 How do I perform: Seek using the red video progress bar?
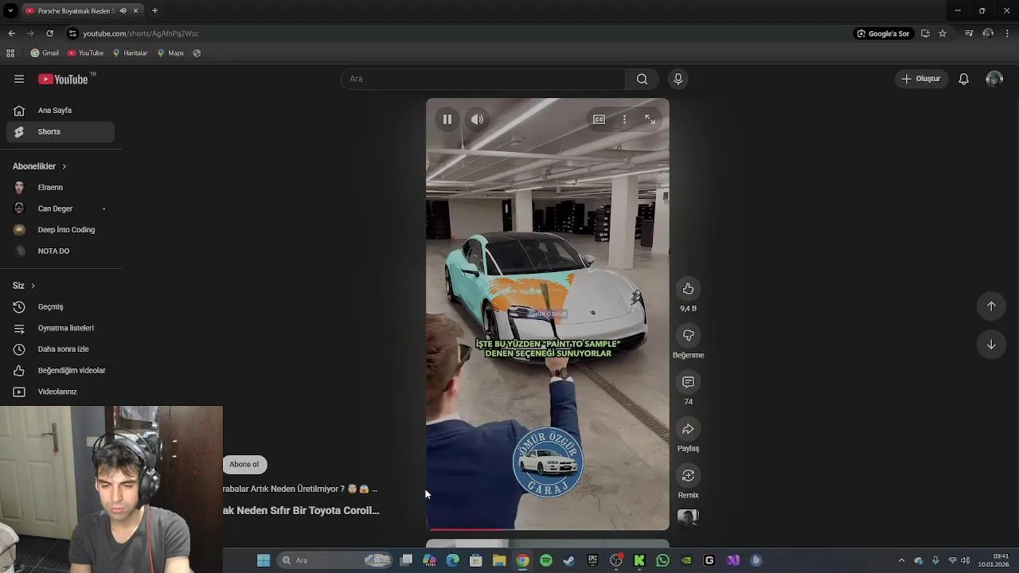tap(548, 528)
